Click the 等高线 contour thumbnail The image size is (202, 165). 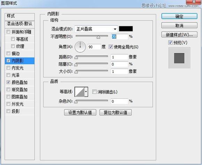click(x=80, y=92)
